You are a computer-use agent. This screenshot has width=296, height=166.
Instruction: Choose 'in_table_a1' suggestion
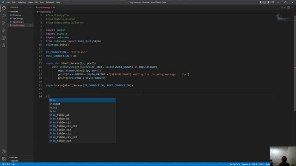[x=82, y=115]
